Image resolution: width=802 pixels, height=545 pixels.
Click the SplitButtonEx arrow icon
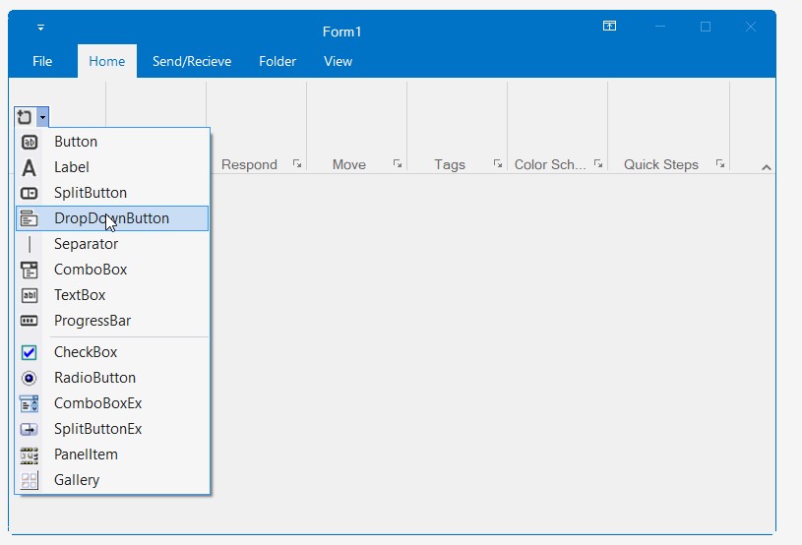pos(30,429)
